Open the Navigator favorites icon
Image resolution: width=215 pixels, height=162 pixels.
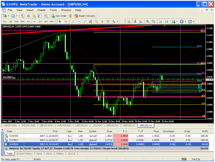click(34, 16)
